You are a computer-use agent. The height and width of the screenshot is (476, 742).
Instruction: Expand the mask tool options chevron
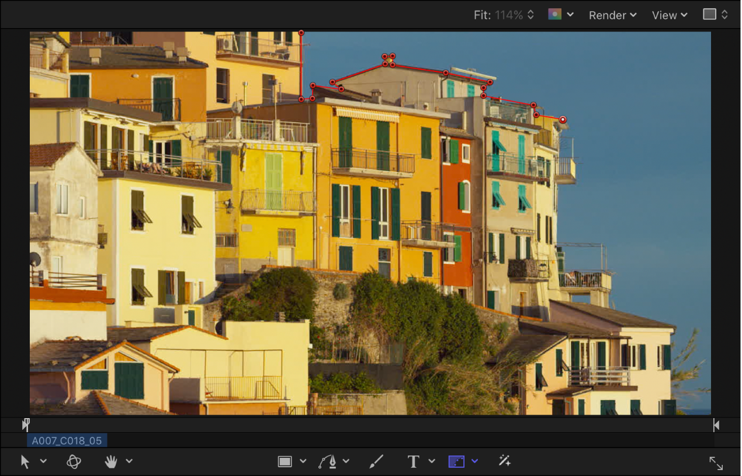pos(474,461)
